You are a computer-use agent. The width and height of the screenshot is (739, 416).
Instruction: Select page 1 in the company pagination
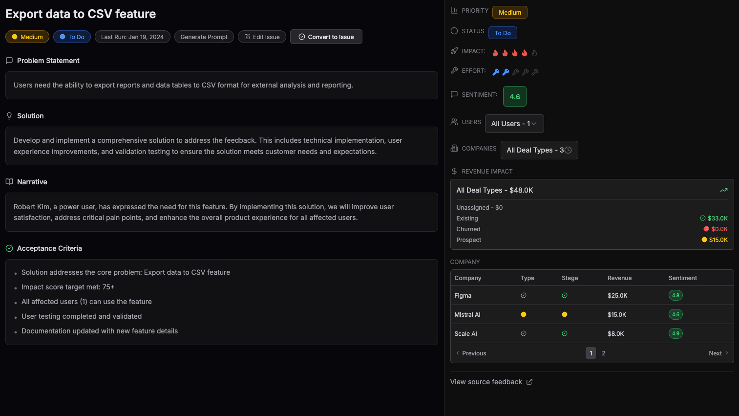click(591, 353)
